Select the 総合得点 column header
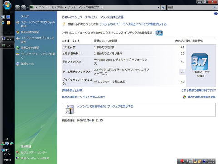This screenshot has height=164, width=218. click(x=198, y=41)
